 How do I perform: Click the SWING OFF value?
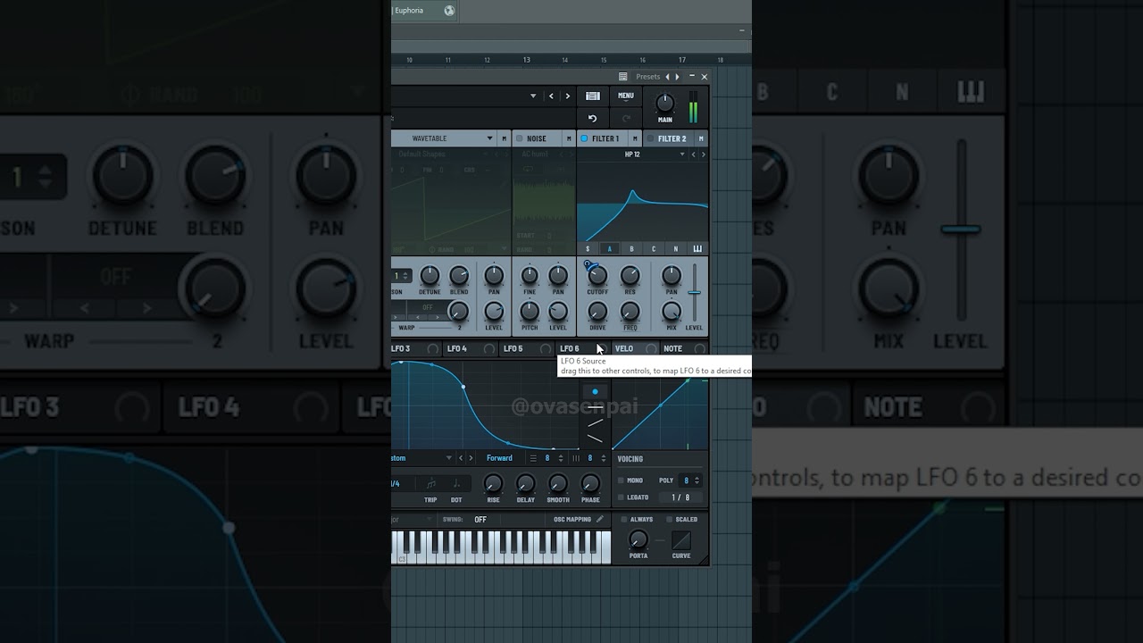click(480, 520)
